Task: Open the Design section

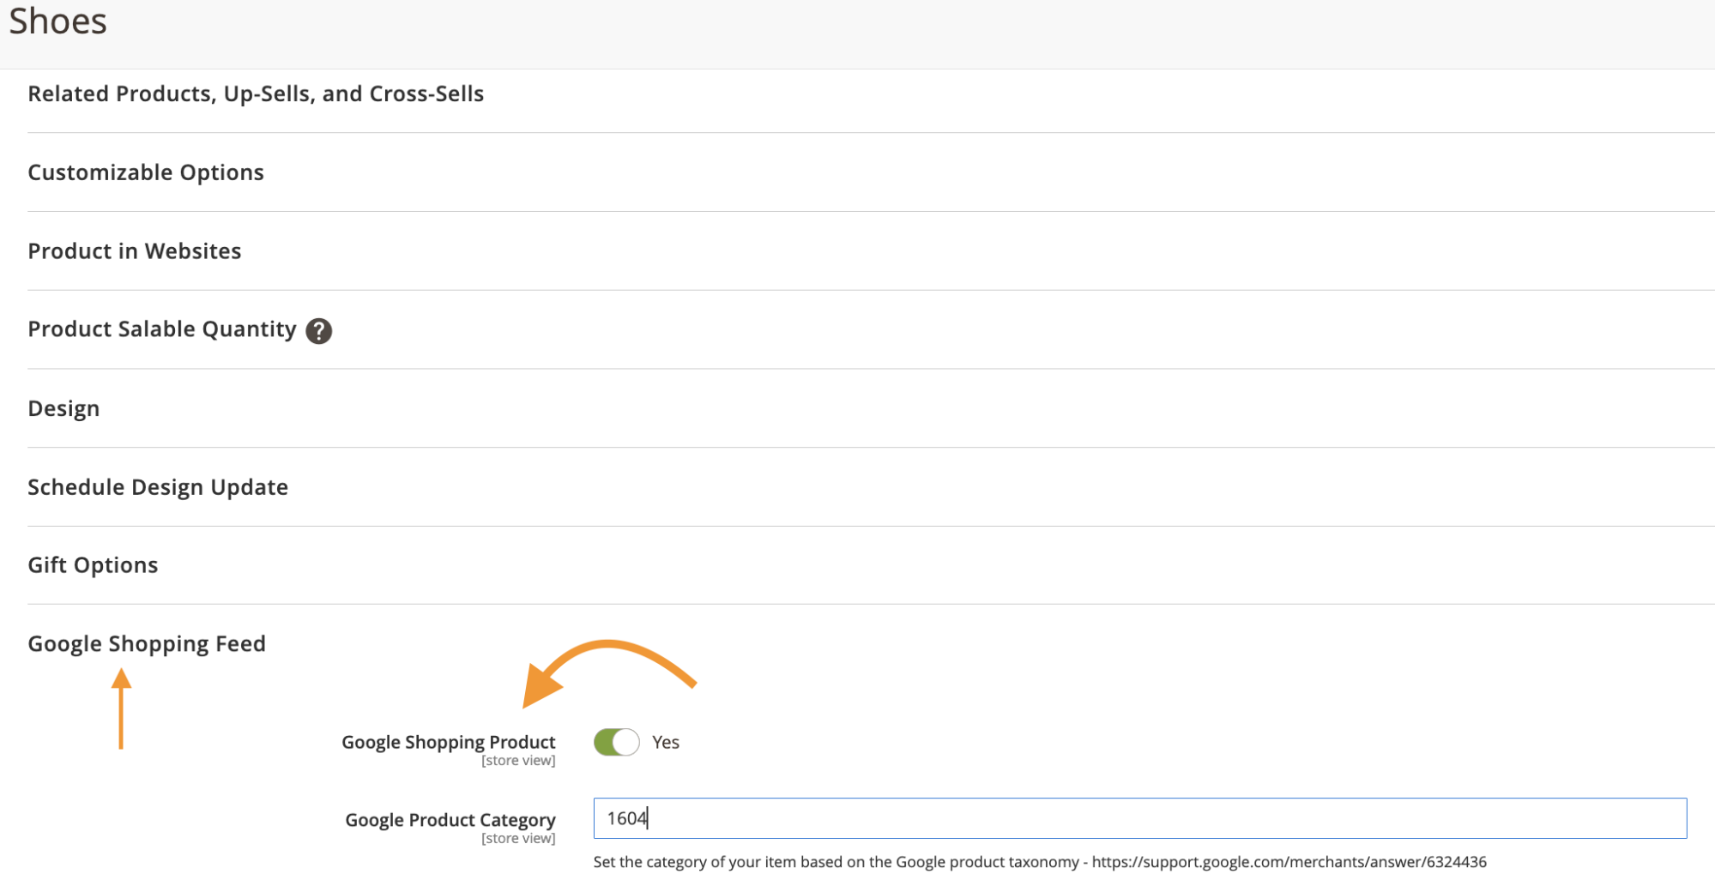Action: 63,408
